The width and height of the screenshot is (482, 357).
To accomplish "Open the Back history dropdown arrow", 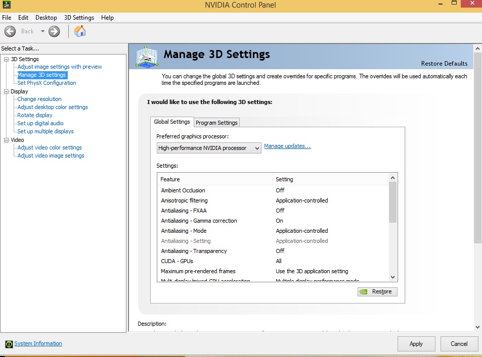I will tap(42, 31).
